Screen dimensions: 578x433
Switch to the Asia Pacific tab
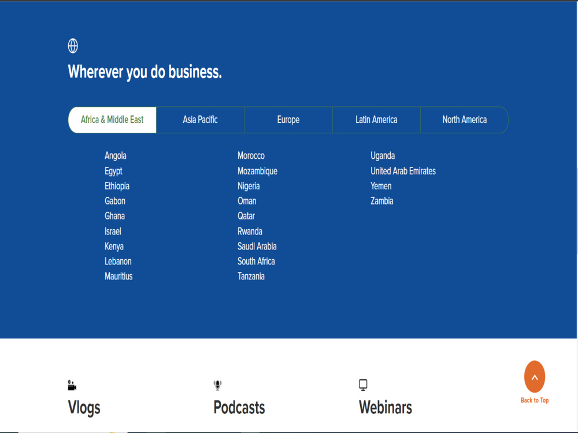point(200,120)
